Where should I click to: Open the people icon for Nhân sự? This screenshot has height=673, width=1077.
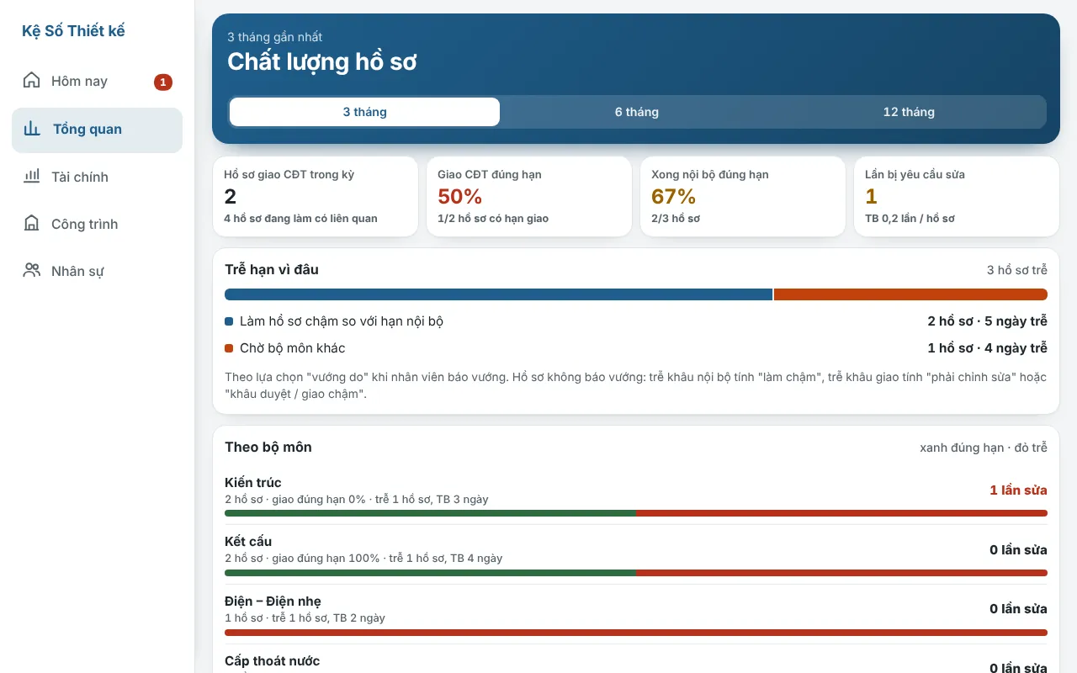32,271
